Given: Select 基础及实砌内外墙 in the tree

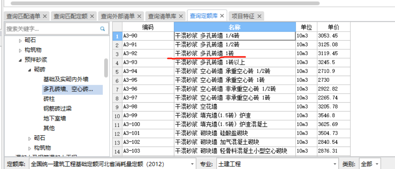Looking at the screenshot, I should click(66, 79).
